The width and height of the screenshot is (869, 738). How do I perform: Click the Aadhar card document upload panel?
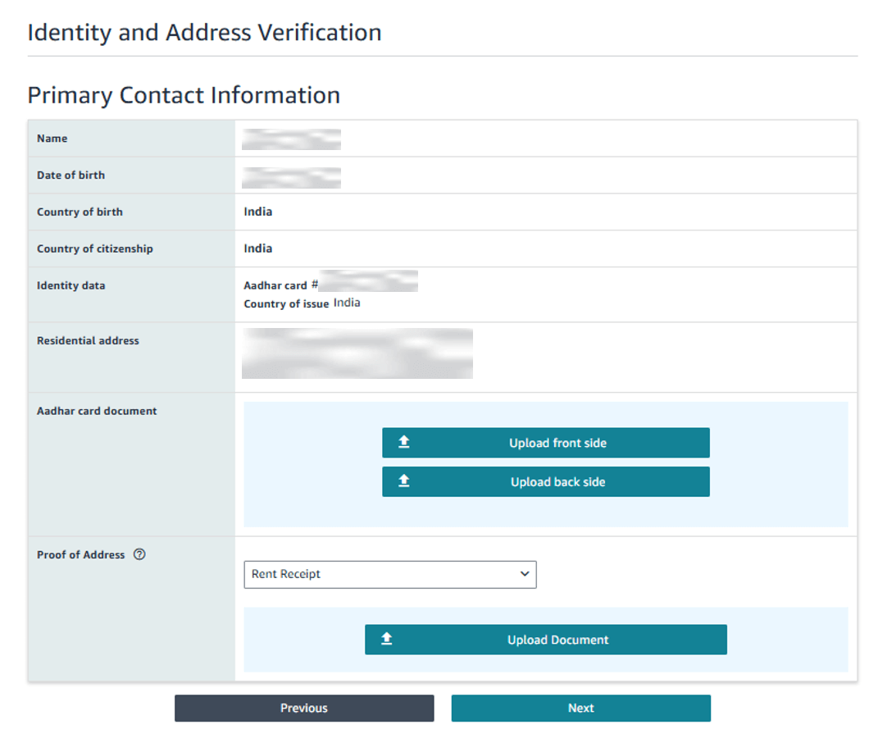pos(545,463)
